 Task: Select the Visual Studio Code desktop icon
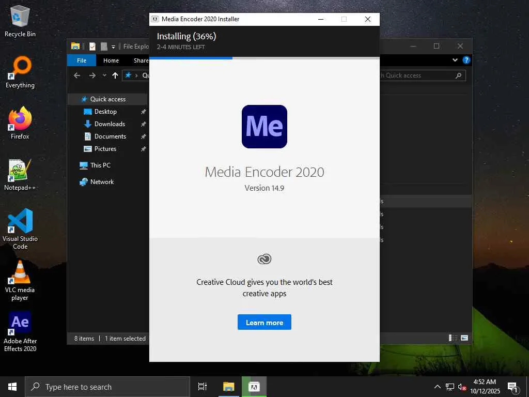(x=20, y=229)
